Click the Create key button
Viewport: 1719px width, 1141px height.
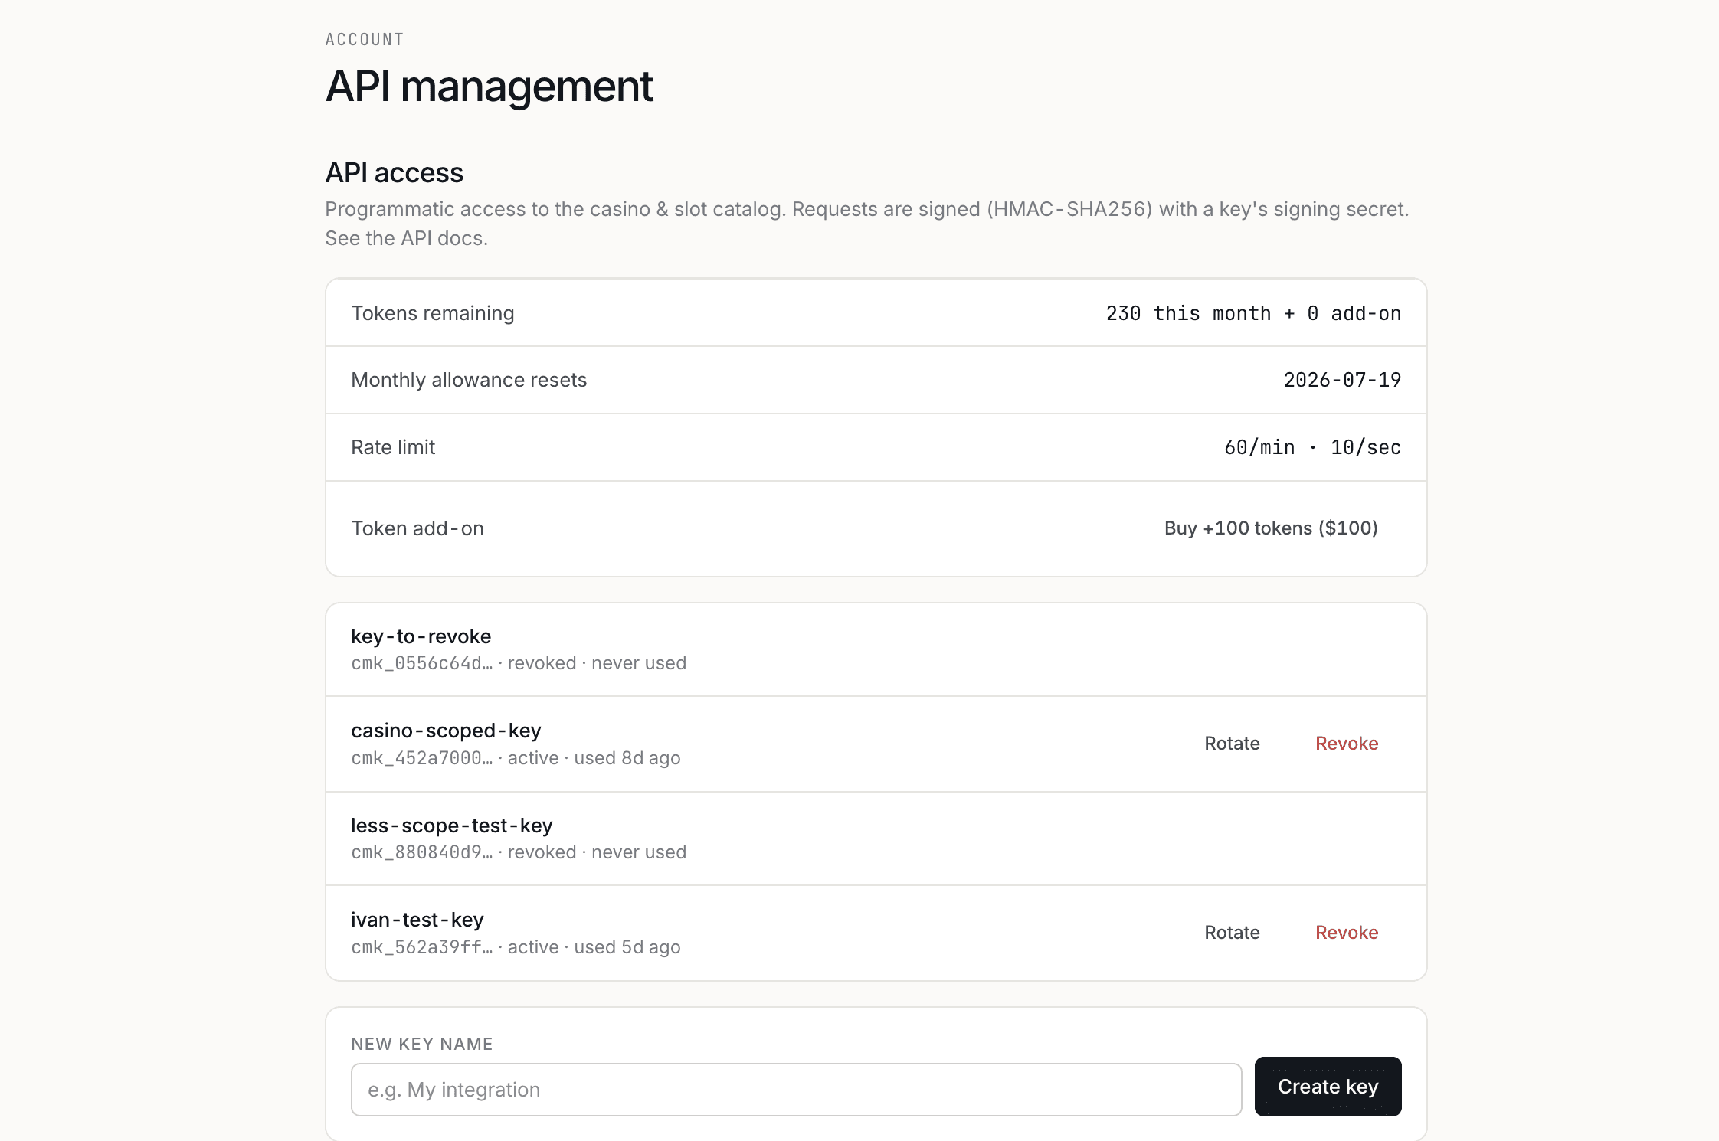point(1328,1087)
